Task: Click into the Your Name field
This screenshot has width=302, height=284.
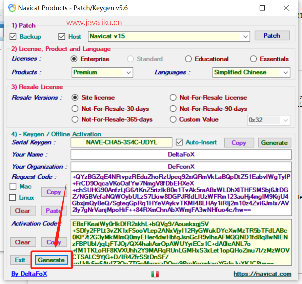Action: coord(181,154)
